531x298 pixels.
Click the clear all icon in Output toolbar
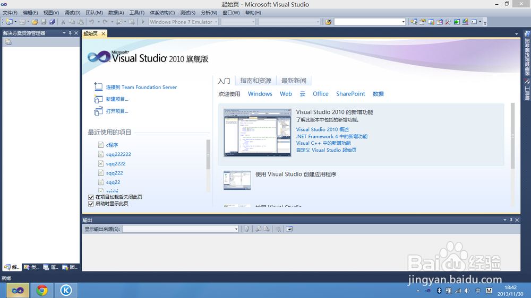[x=278, y=229]
